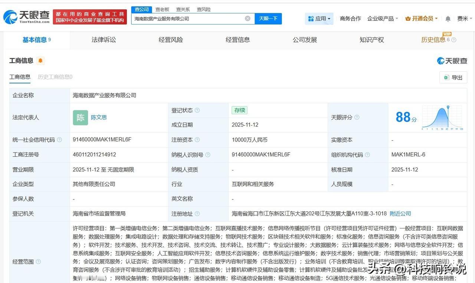This screenshot has width=475, height=283.
Task: Click the 天眼一下 search button
Action: (x=268, y=18)
